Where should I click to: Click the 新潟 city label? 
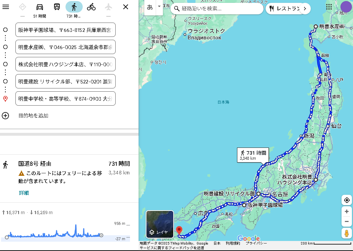pos(309,136)
